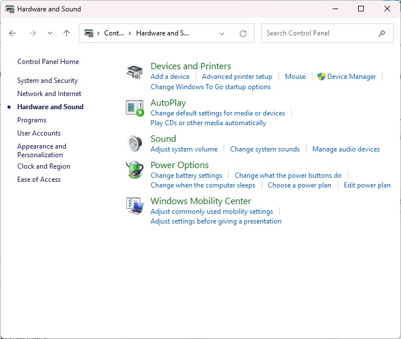Open Windows Mobility Center heading
Screen dimensions: 401x339
201,201
